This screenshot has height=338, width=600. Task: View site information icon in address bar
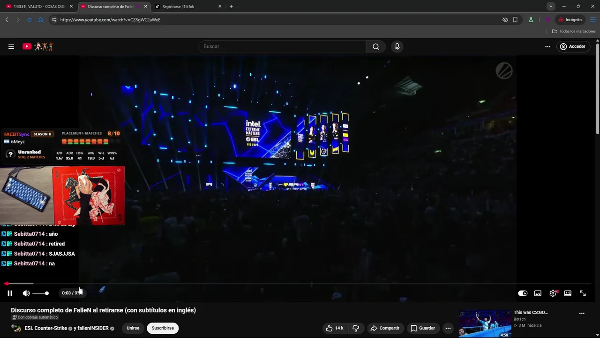coord(54,20)
